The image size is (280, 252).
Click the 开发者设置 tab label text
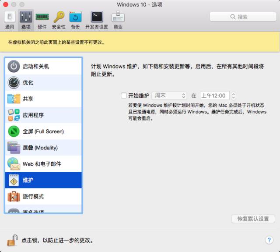coord(97,27)
